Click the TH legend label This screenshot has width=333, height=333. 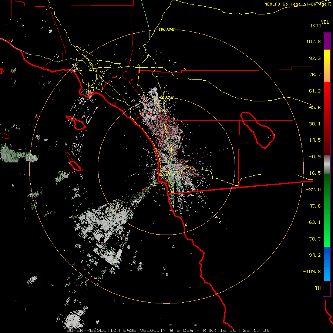pos(318,288)
